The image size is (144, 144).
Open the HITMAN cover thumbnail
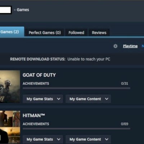[10, 127]
